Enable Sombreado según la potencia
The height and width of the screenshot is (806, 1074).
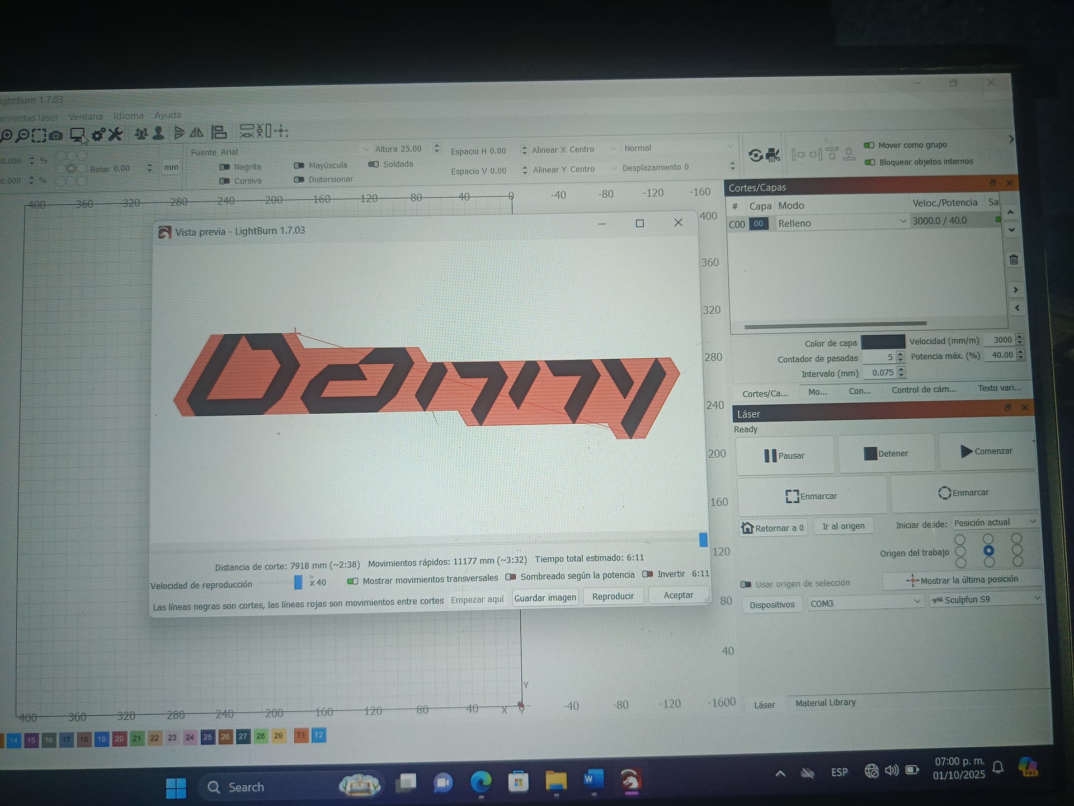click(510, 576)
